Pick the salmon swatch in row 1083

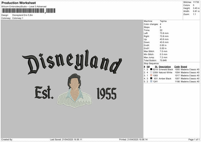click(x=151, y=75)
